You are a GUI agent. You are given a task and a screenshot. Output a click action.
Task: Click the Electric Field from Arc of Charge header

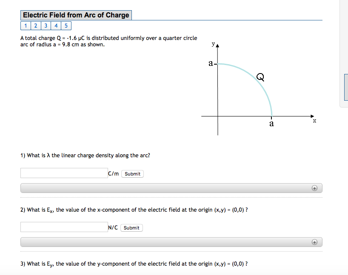click(x=76, y=15)
